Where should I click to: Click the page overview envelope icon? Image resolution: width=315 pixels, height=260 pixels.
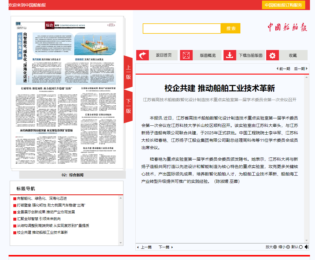coord(186,55)
